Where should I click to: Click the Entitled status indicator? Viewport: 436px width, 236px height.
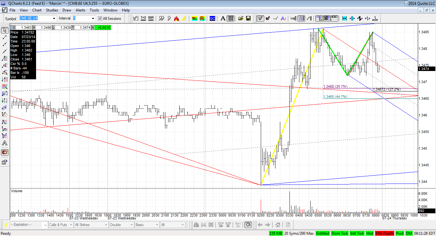point(322,233)
